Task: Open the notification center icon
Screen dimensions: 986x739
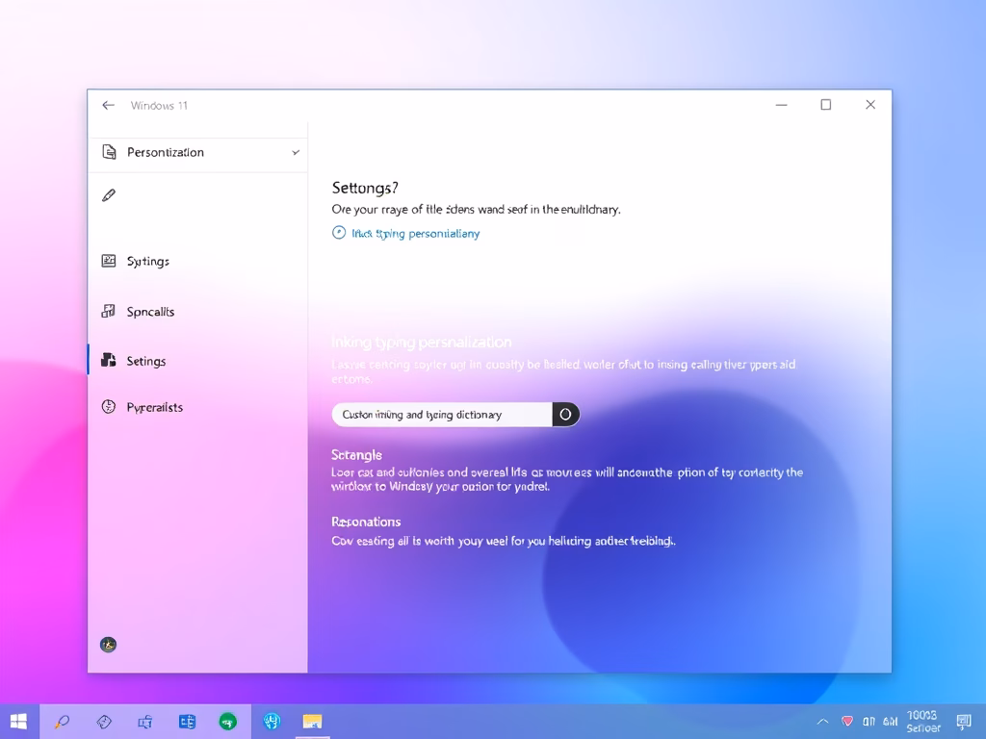Action: 963,722
